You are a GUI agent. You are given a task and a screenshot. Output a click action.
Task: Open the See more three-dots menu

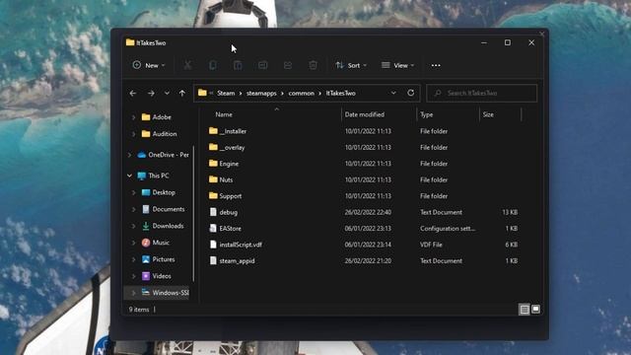click(x=436, y=65)
